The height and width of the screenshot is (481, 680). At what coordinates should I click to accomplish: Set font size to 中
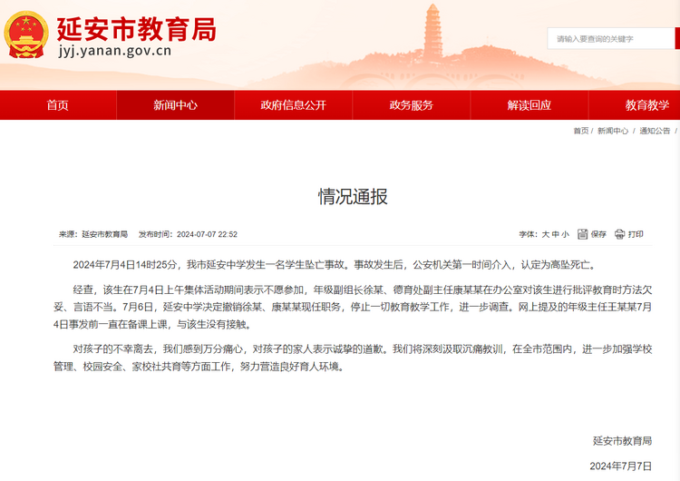(x=556, y=234)
